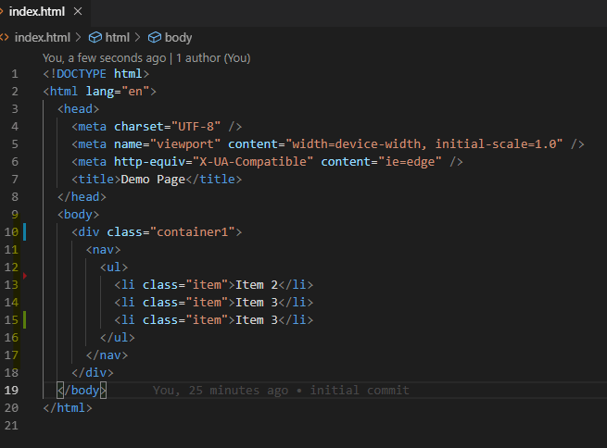Click the opening nav tag
Screen dimensions: 607x448
coord(104,250)
